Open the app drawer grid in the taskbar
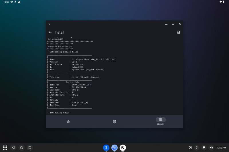Viewport: 229px width, 152px height. tap(5, 148)
